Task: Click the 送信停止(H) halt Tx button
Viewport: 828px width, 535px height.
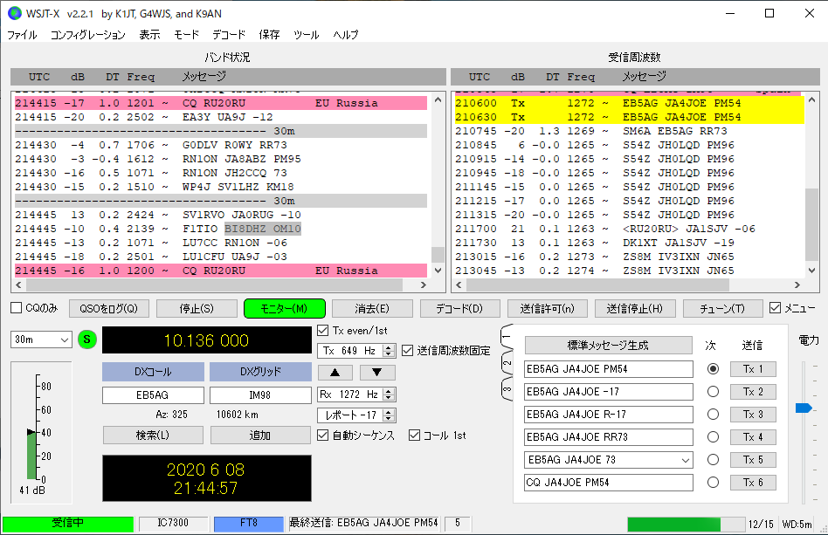Action: click(x=635, y=309)
